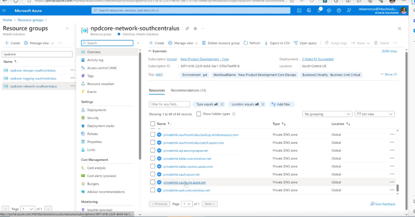
Task: Check the privatelink.table.cosmos.azure.com row
Action: click(x=153, y=166)
